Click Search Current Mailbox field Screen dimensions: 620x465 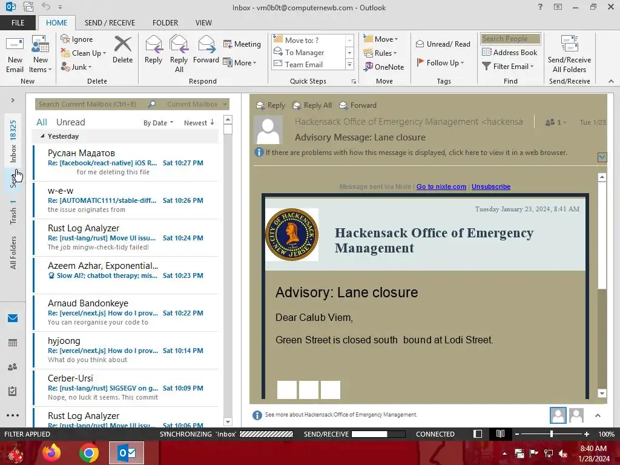(x=92, y=104)
